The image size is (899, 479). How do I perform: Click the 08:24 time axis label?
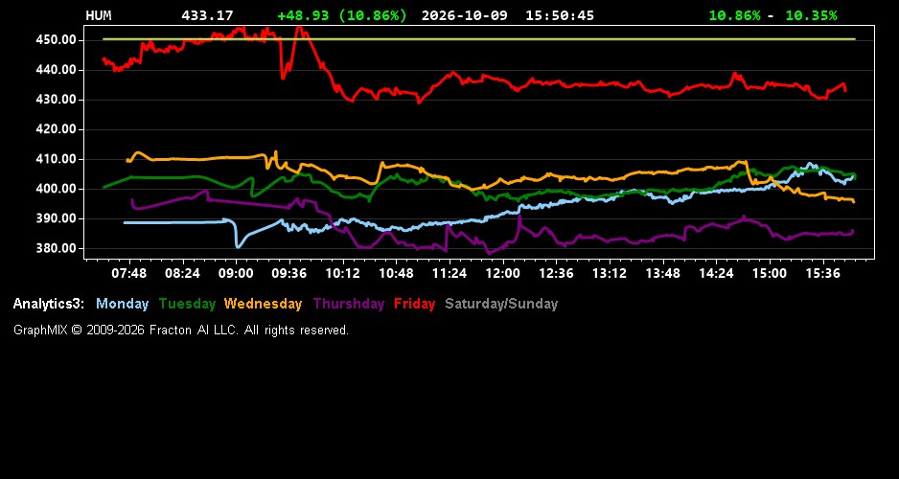click(182, 273)
